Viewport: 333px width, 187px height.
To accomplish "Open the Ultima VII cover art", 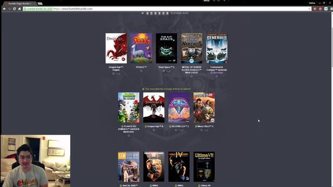I will 204,167.
